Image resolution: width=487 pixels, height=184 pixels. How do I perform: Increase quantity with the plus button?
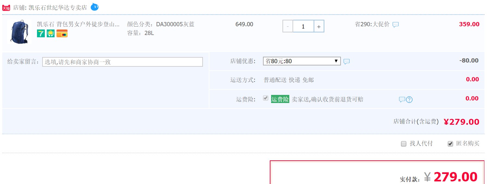(x=319, y=26)
